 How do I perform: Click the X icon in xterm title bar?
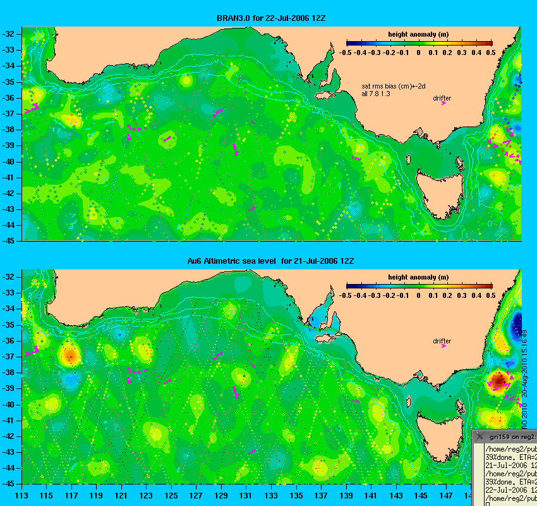480,436
